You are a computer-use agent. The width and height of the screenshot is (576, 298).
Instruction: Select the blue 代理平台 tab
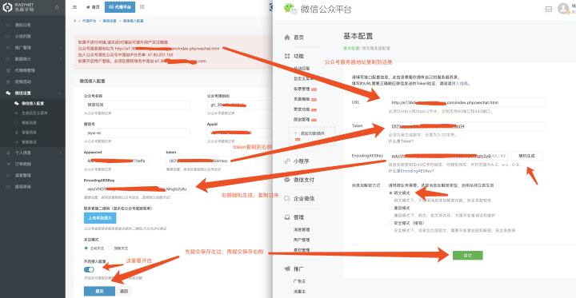(120, 7)
